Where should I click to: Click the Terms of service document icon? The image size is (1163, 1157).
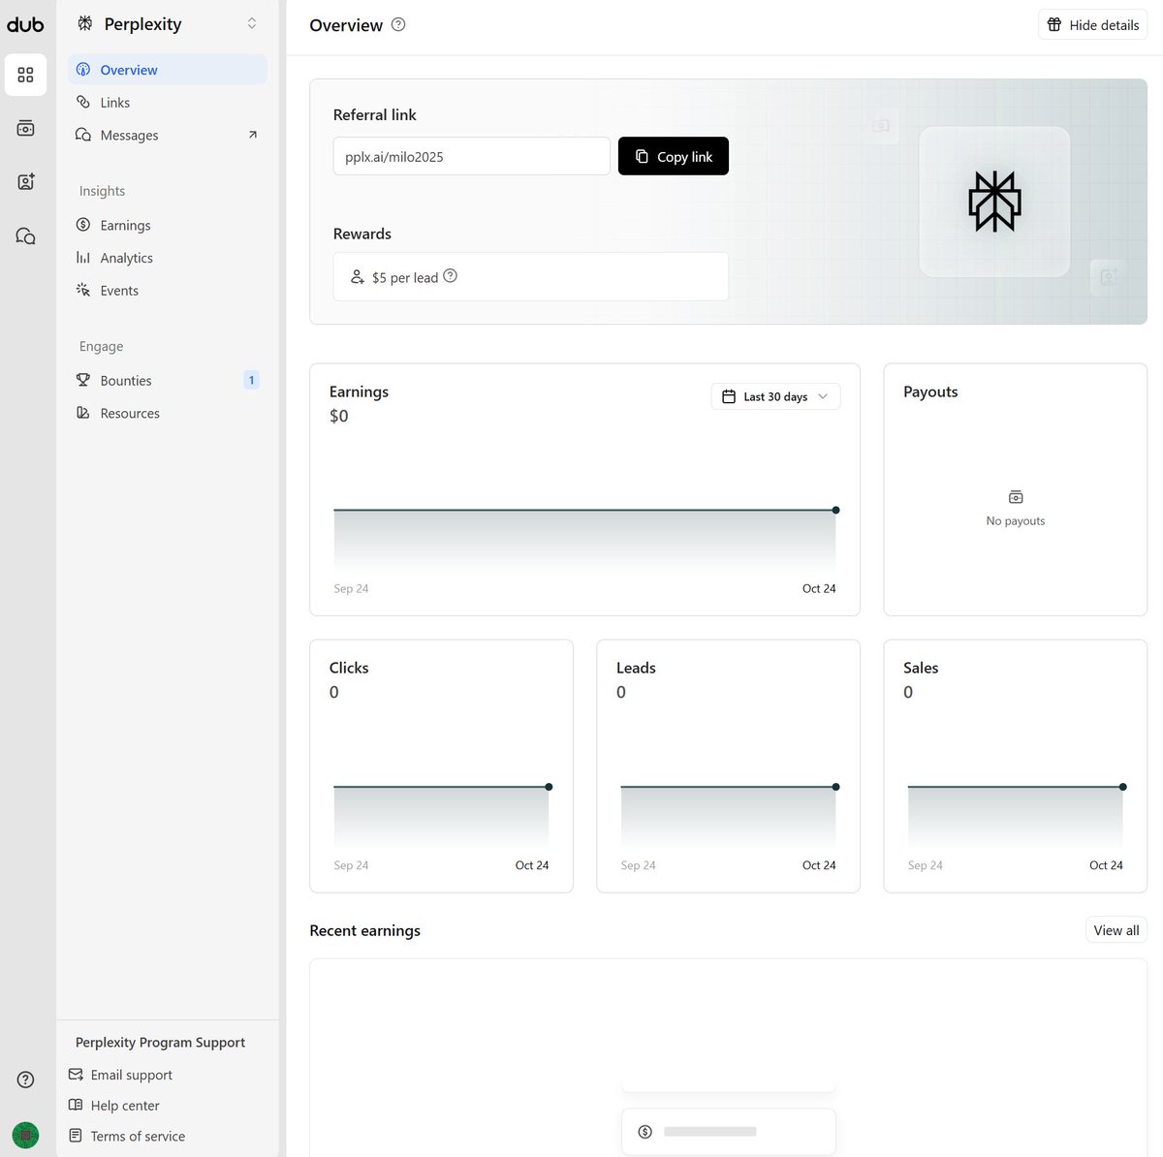click(x=76, y=1136)
